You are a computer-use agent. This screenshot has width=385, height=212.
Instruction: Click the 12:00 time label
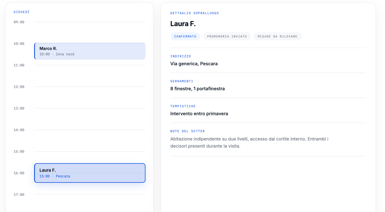19,87
